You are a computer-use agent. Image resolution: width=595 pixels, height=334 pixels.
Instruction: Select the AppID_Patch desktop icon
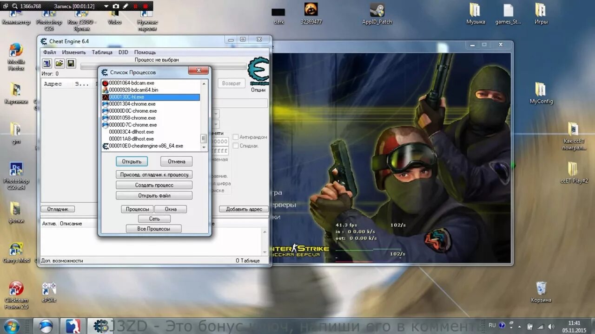pyautogui.click(x=377, y=13)
